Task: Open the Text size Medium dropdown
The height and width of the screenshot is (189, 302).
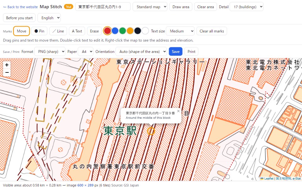Action: [x=180, y=31]
